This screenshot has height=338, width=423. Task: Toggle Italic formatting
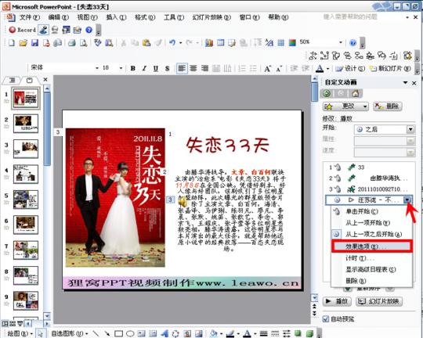pos(144,68)
